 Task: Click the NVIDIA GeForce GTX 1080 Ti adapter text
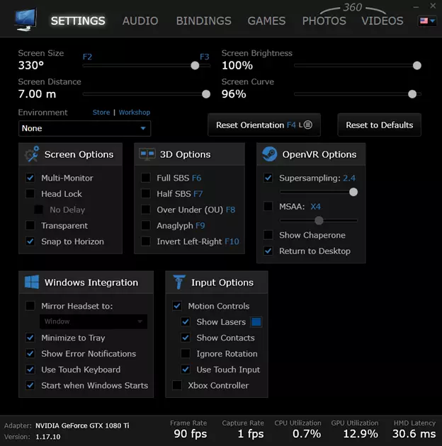[82, 425]
